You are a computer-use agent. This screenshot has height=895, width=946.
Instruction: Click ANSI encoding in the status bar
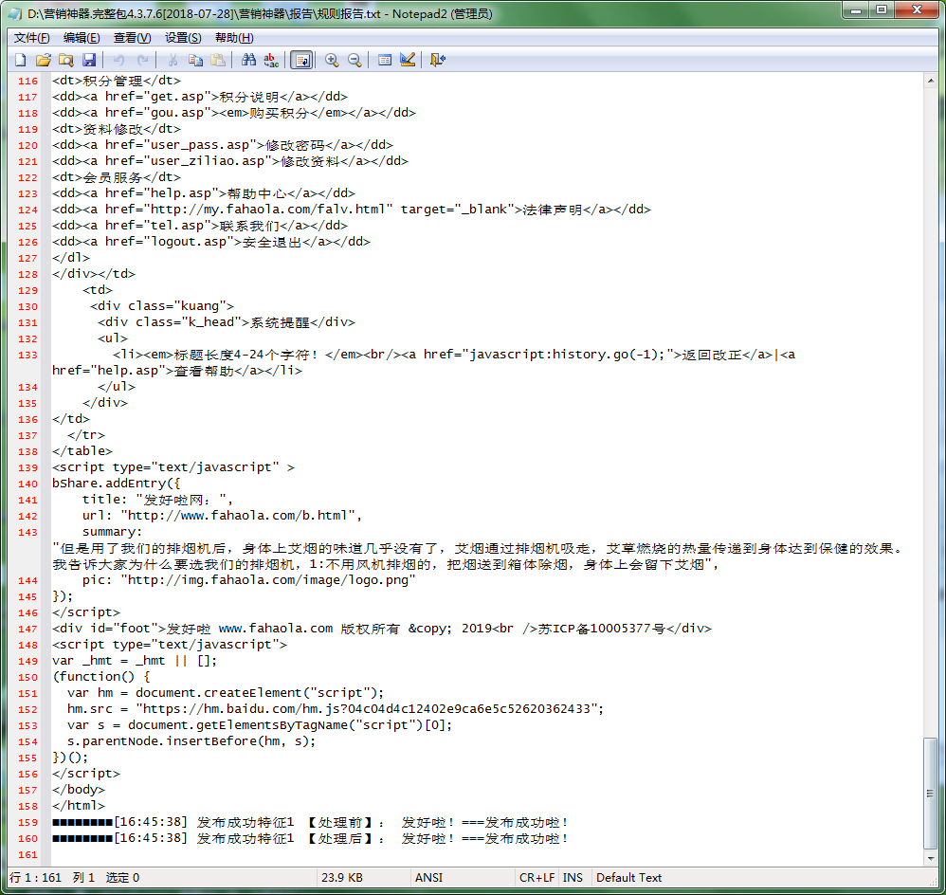point(428,878)
